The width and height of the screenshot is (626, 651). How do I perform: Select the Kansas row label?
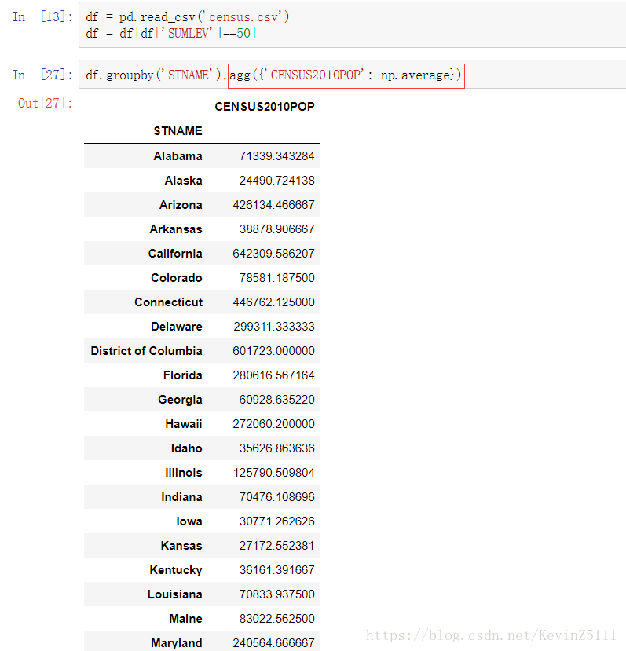pyautogui.click(x=181, y=546)
